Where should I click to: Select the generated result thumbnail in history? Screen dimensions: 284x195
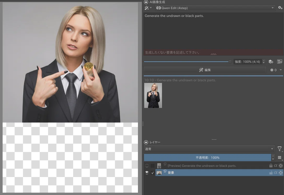153,95
